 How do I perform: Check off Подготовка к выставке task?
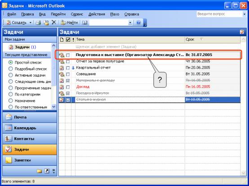coord(68,55)
